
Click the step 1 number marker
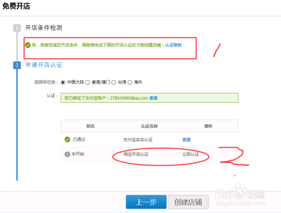pyautogui.click(x=17, y=28)
